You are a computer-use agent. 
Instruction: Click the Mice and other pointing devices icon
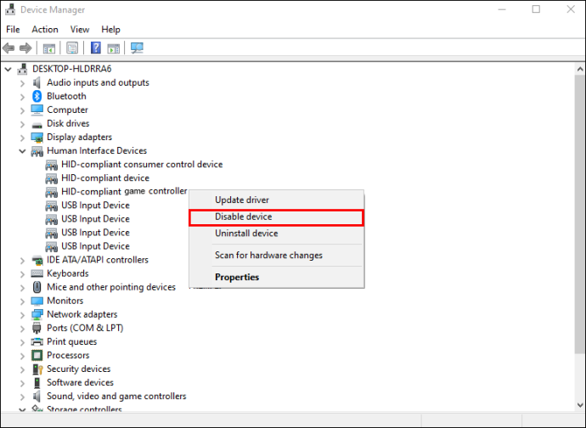37,287
